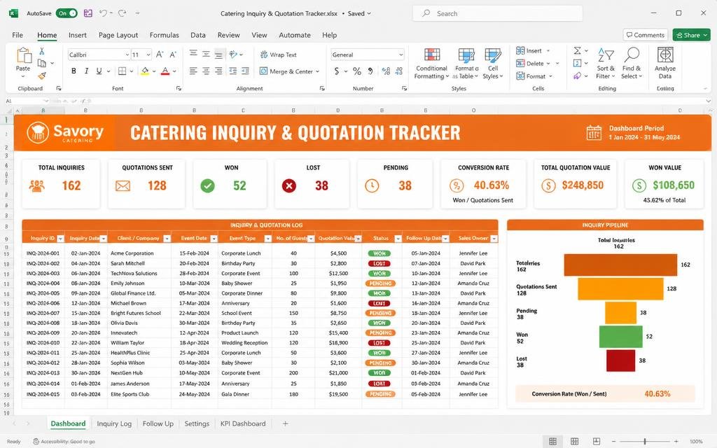Switch to Page Layout view in status bar
Viewport: 717px width, 448px height.
click(574, 441)
